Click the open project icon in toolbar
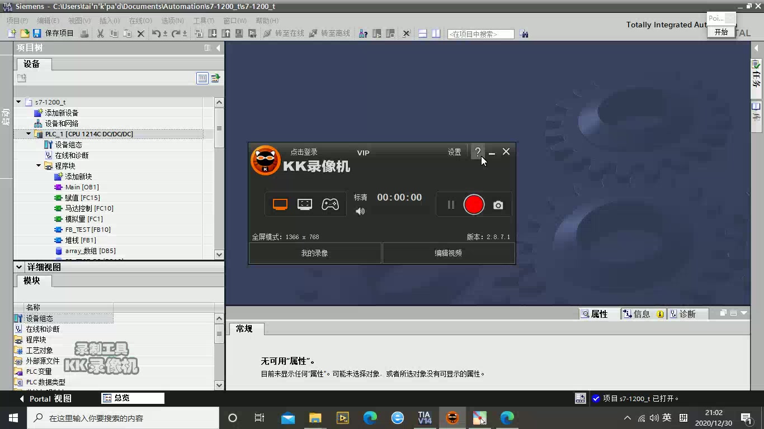This screenshot has width=764, height=429. [x=25, y=34]
